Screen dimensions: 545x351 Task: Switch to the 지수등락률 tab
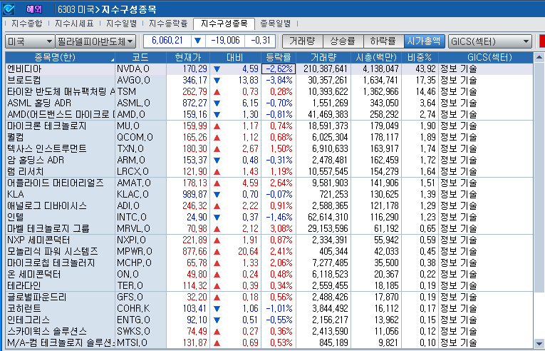(x=167, y=24)
